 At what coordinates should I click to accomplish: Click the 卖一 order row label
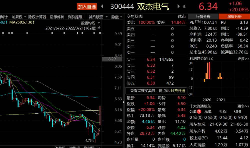click(x=130, y=52)
